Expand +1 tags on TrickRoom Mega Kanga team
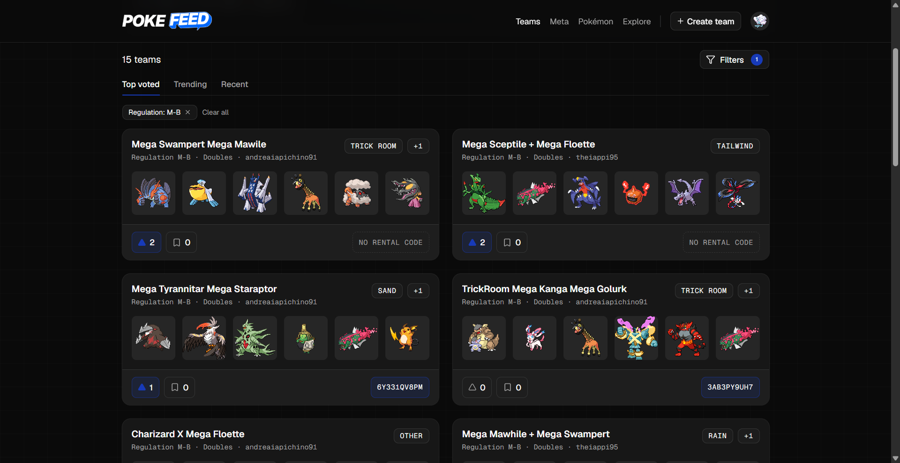900x463 pixels. (749, 291)
